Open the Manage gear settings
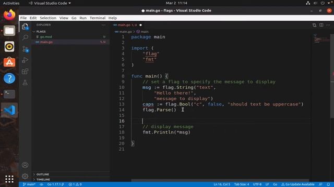Image resolution: width=334 pixels, height=187 pixels. [x=25, y=176]
